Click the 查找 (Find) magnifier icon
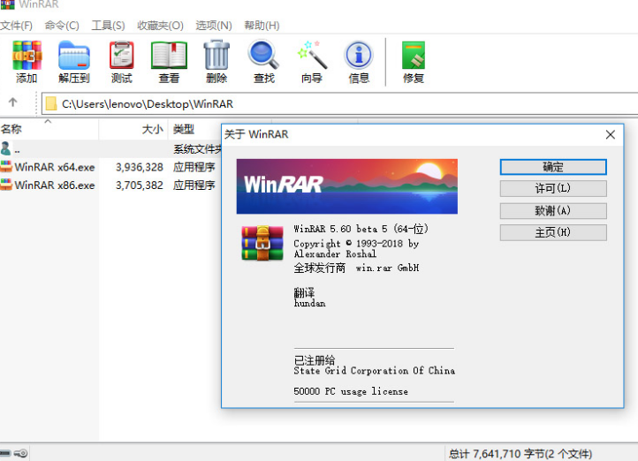The height and width of the screenshot is (461, 638). [263, 62]
